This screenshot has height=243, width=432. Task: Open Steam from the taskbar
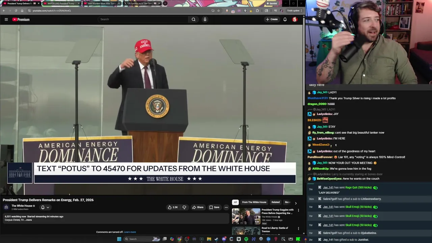tap(216, 239)
